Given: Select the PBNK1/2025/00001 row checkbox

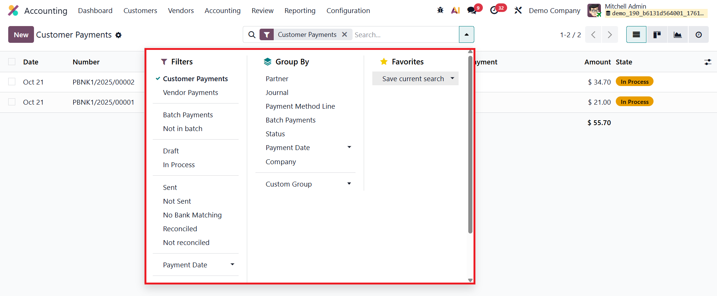Looking at the screenshot, I should 12,102.
